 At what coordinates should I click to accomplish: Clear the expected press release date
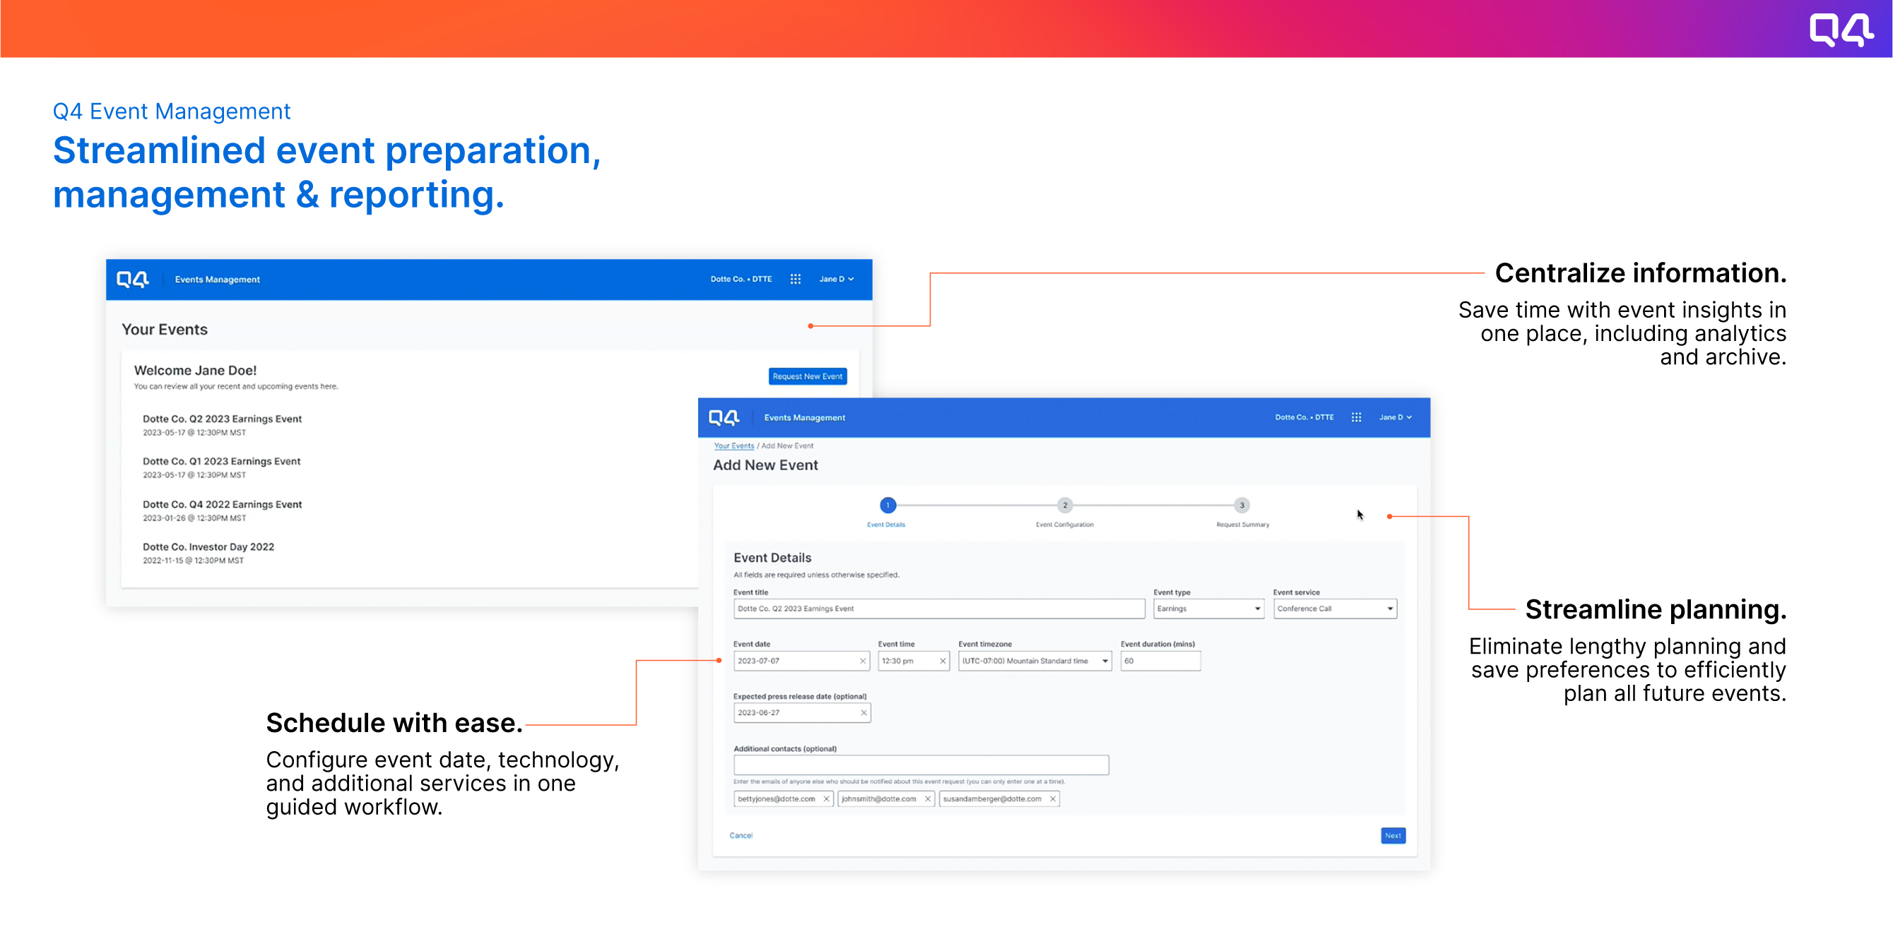[863, 712]
